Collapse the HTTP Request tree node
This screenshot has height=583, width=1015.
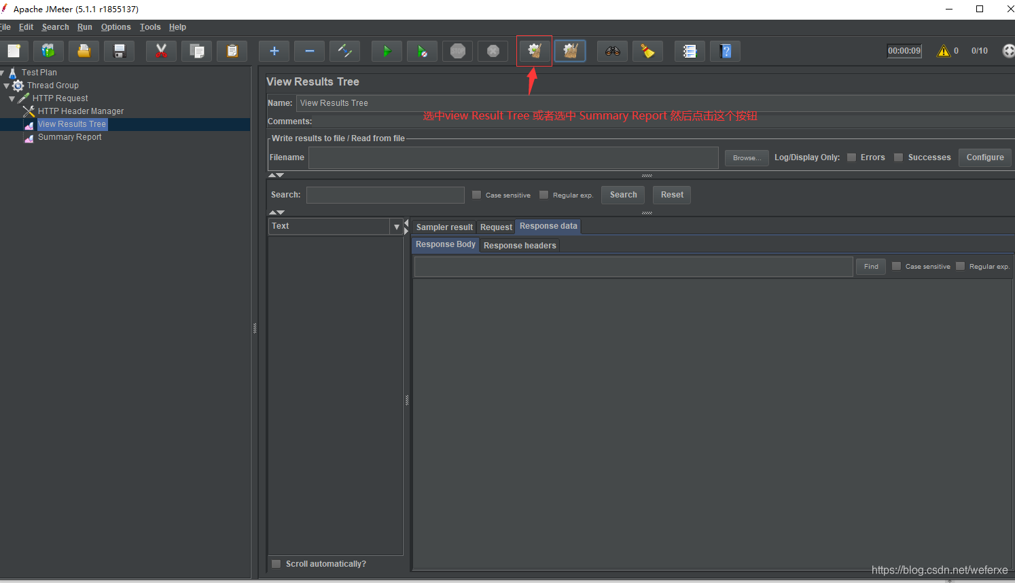12,98
